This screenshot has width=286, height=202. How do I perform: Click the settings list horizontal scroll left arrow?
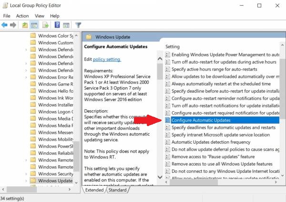[x=166, y=182]
